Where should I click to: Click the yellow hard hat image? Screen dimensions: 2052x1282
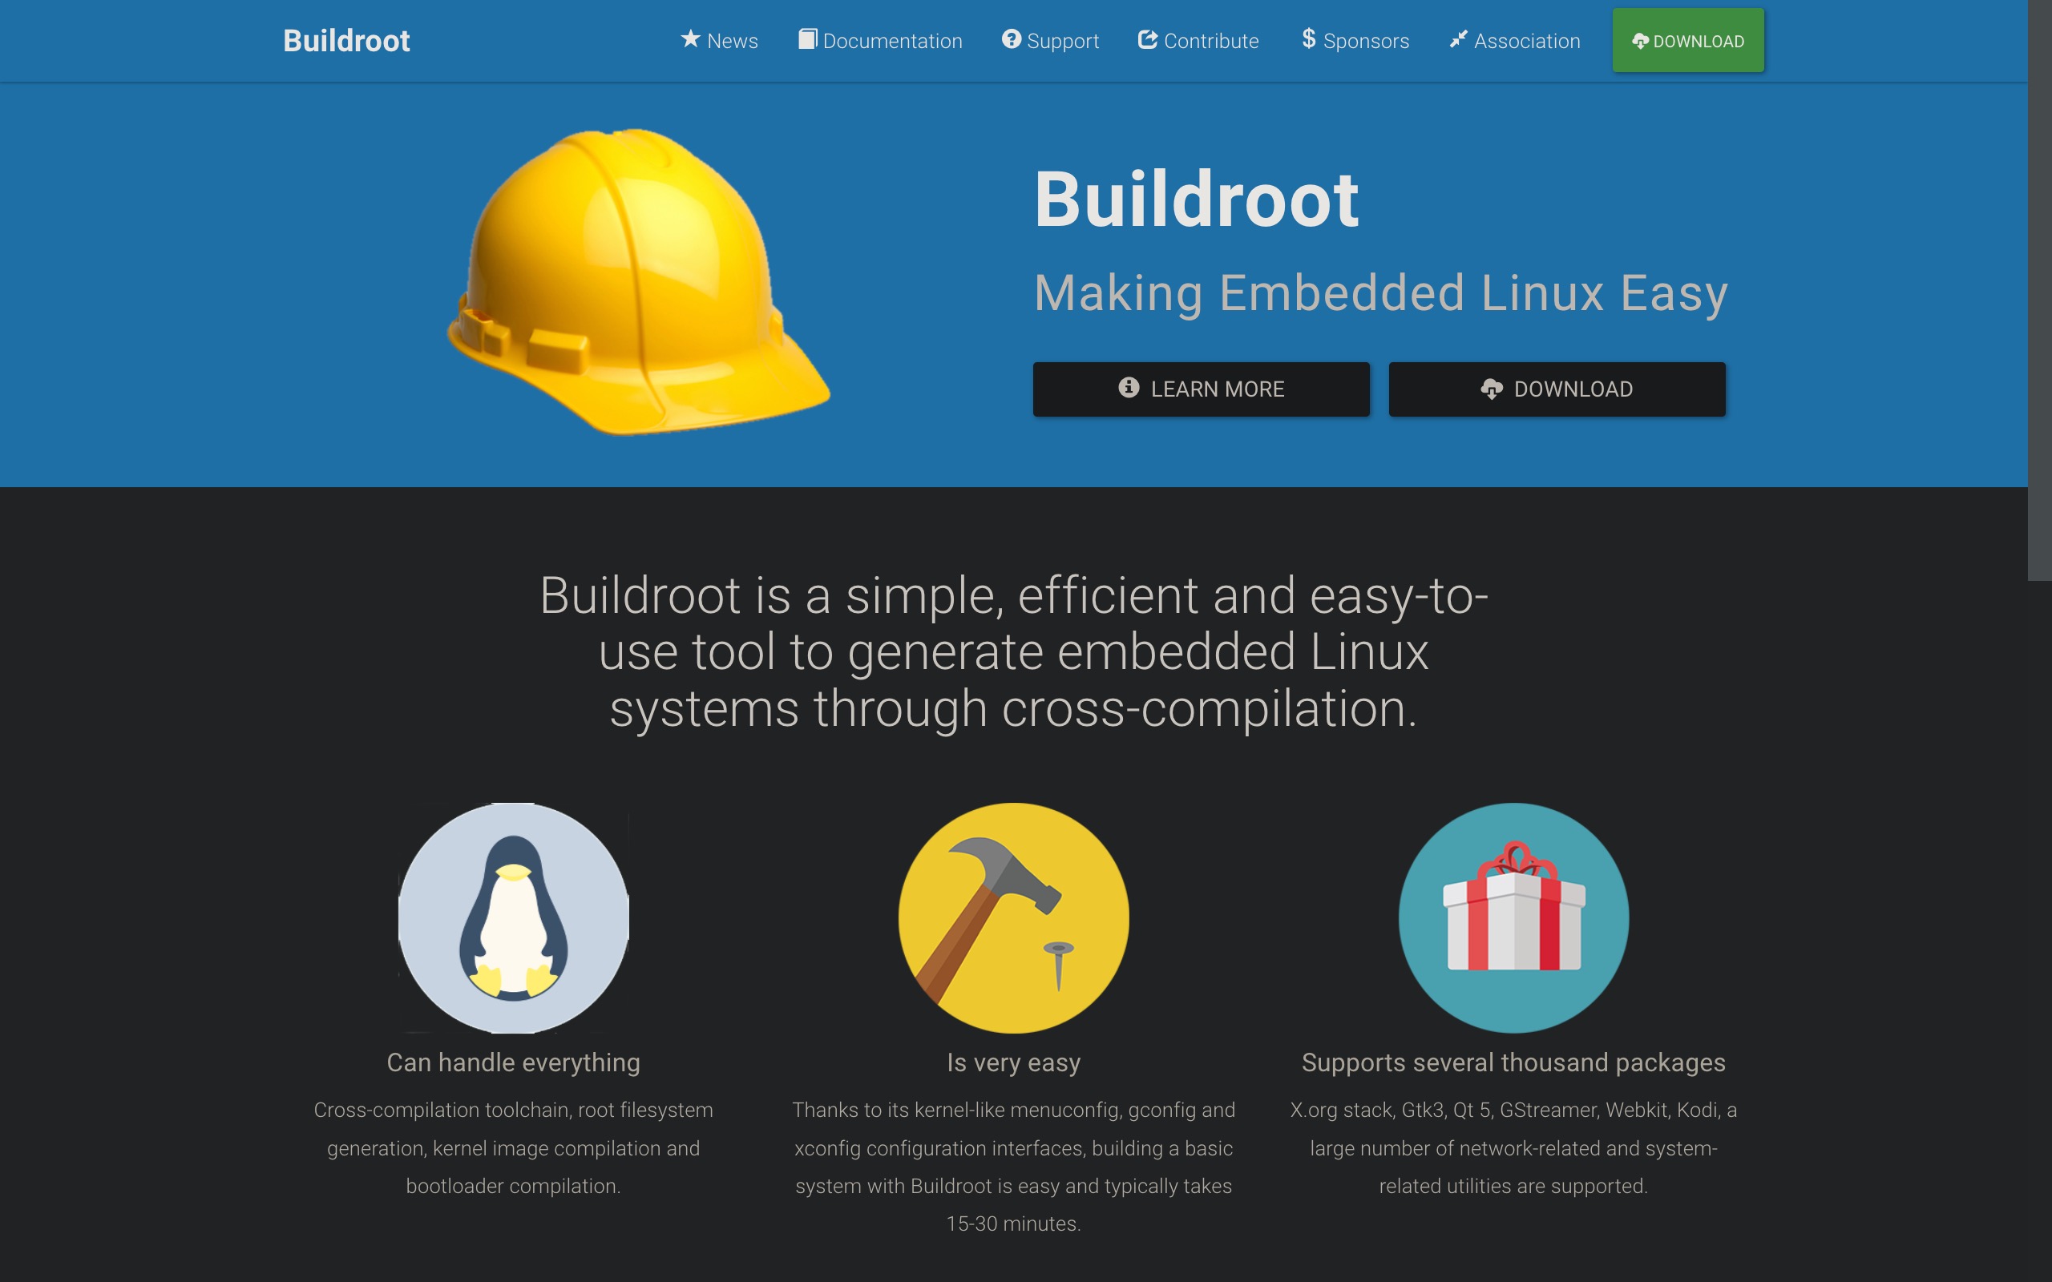[638, 281]
